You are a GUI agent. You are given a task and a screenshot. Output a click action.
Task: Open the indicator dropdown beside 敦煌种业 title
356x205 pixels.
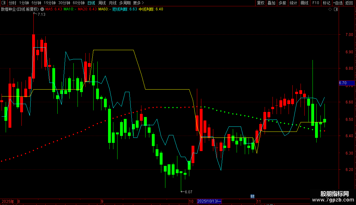pos(42,9)
